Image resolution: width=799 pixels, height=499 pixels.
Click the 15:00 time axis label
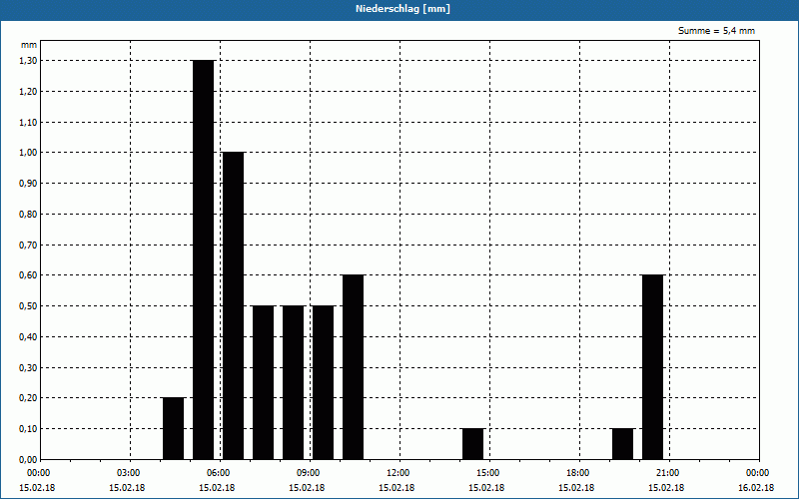coord(487,473)
